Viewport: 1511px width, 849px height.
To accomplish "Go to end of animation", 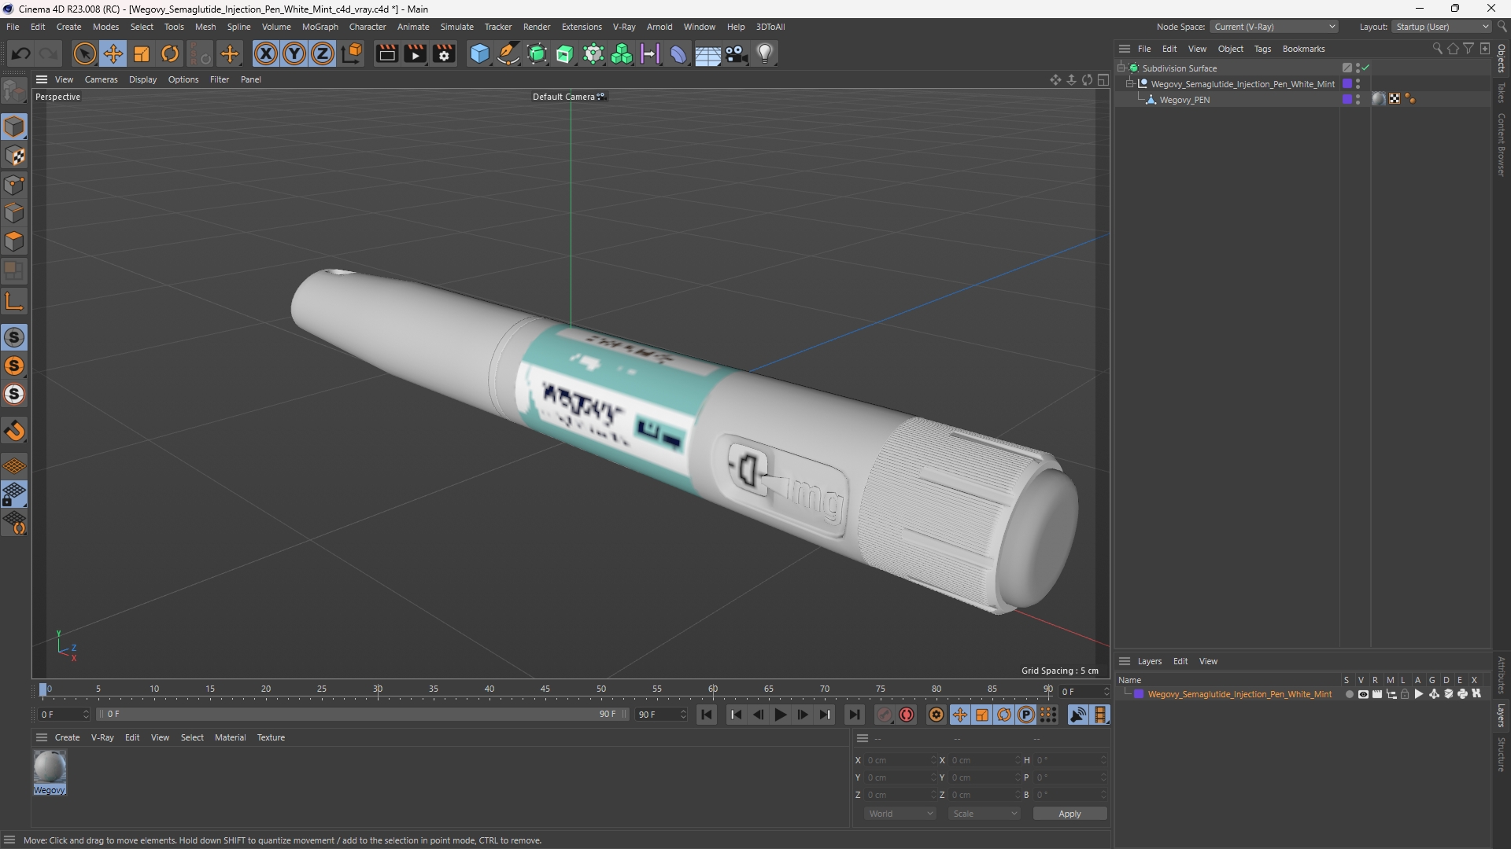I will 854,715.
